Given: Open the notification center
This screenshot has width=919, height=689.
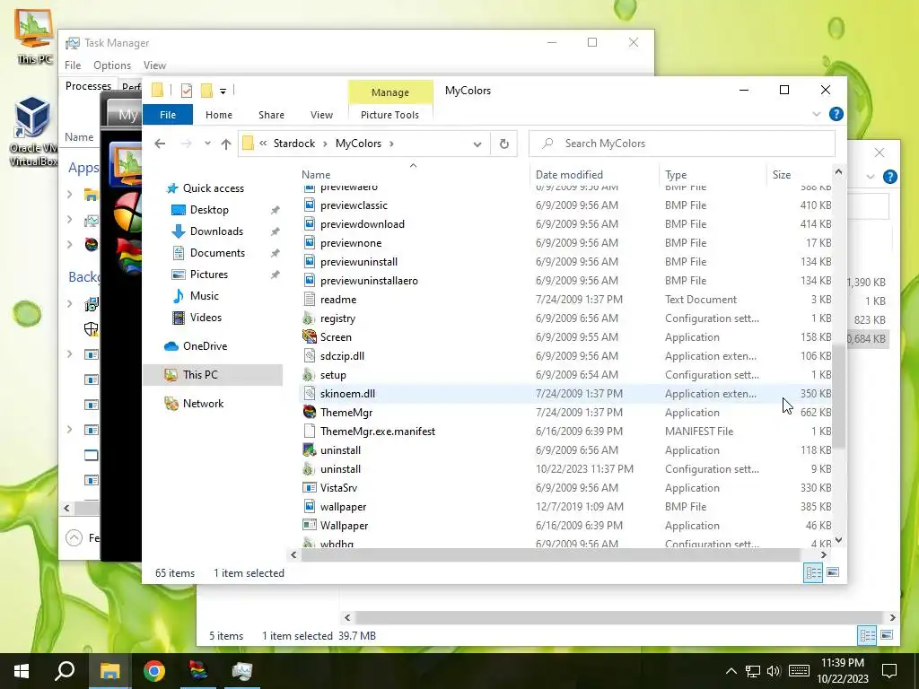Looking at the screenshot, I should (x=889, y=671).
